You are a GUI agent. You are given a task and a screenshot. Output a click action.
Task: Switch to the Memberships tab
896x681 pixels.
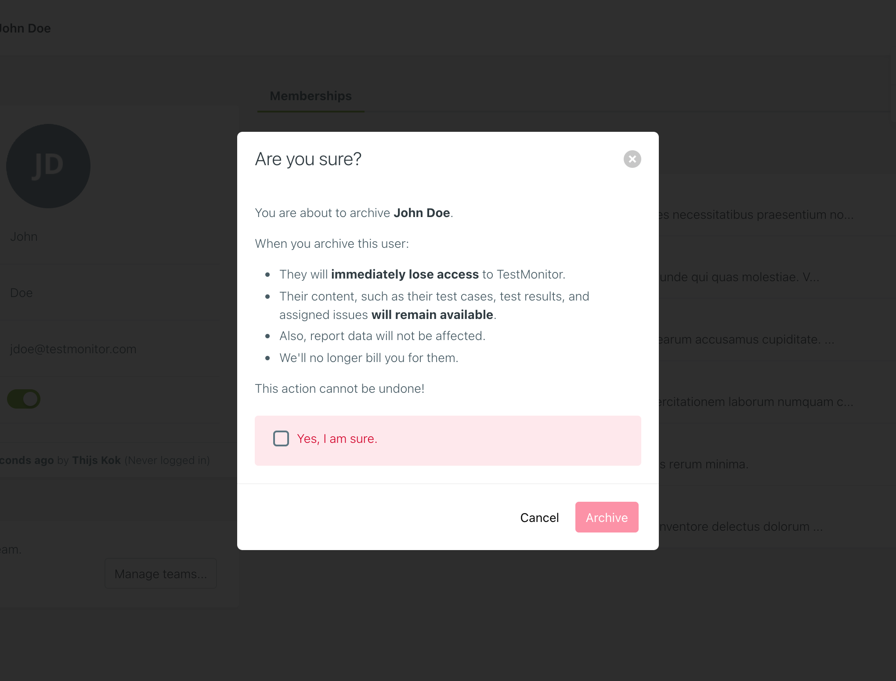[x=311, y=96]
